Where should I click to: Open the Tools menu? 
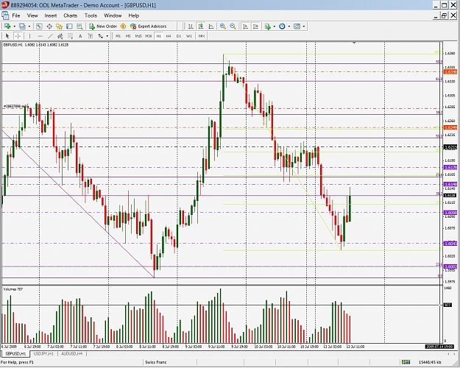91,15
